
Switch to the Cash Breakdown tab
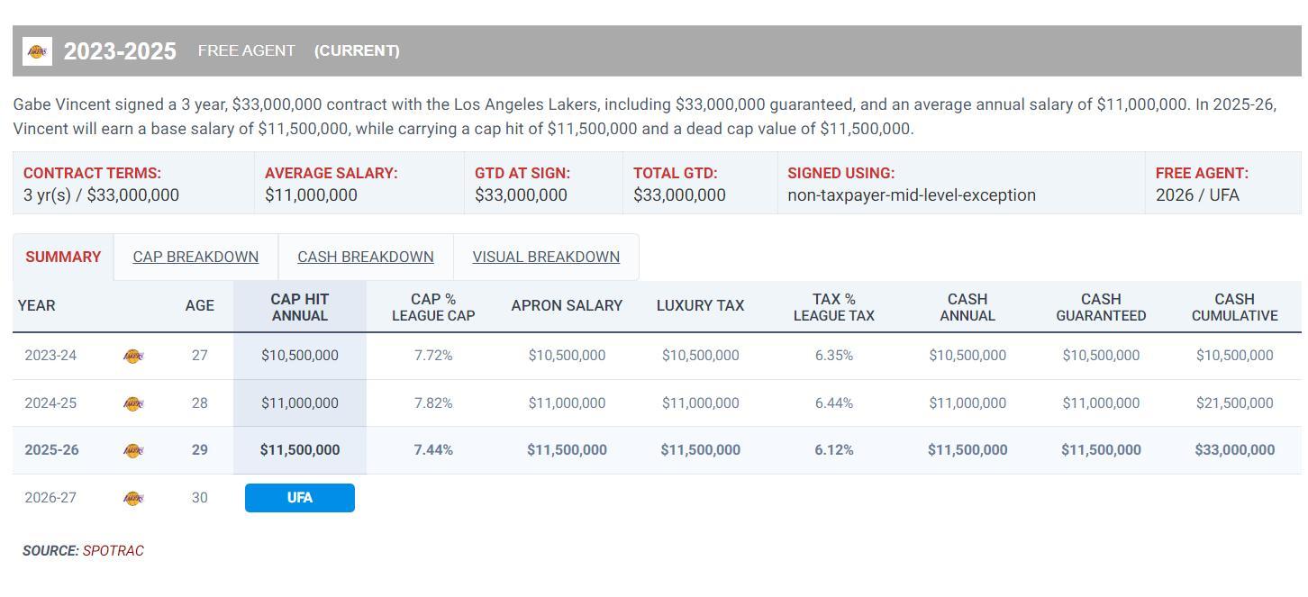click(366, 258)
